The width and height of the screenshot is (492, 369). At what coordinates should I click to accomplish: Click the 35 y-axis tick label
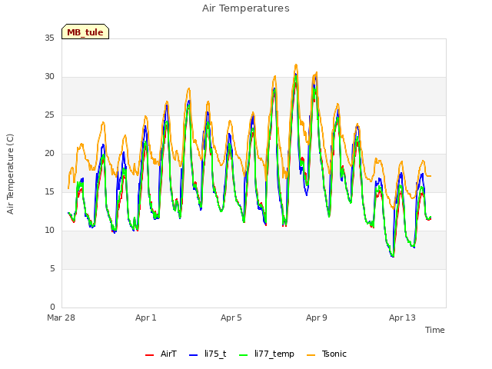[x=49, y=38]
